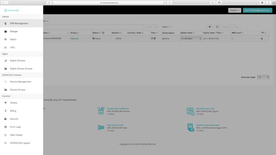Open the Simple Data Collection link
Viewport: 276px width, 155px height.
[x=118, y=109]
